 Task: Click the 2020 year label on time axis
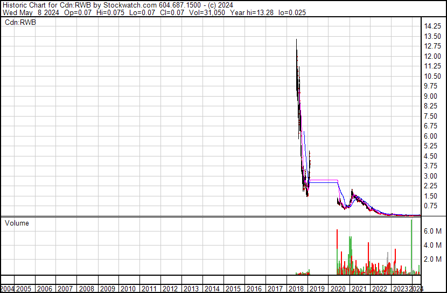(x=338, y=289)
